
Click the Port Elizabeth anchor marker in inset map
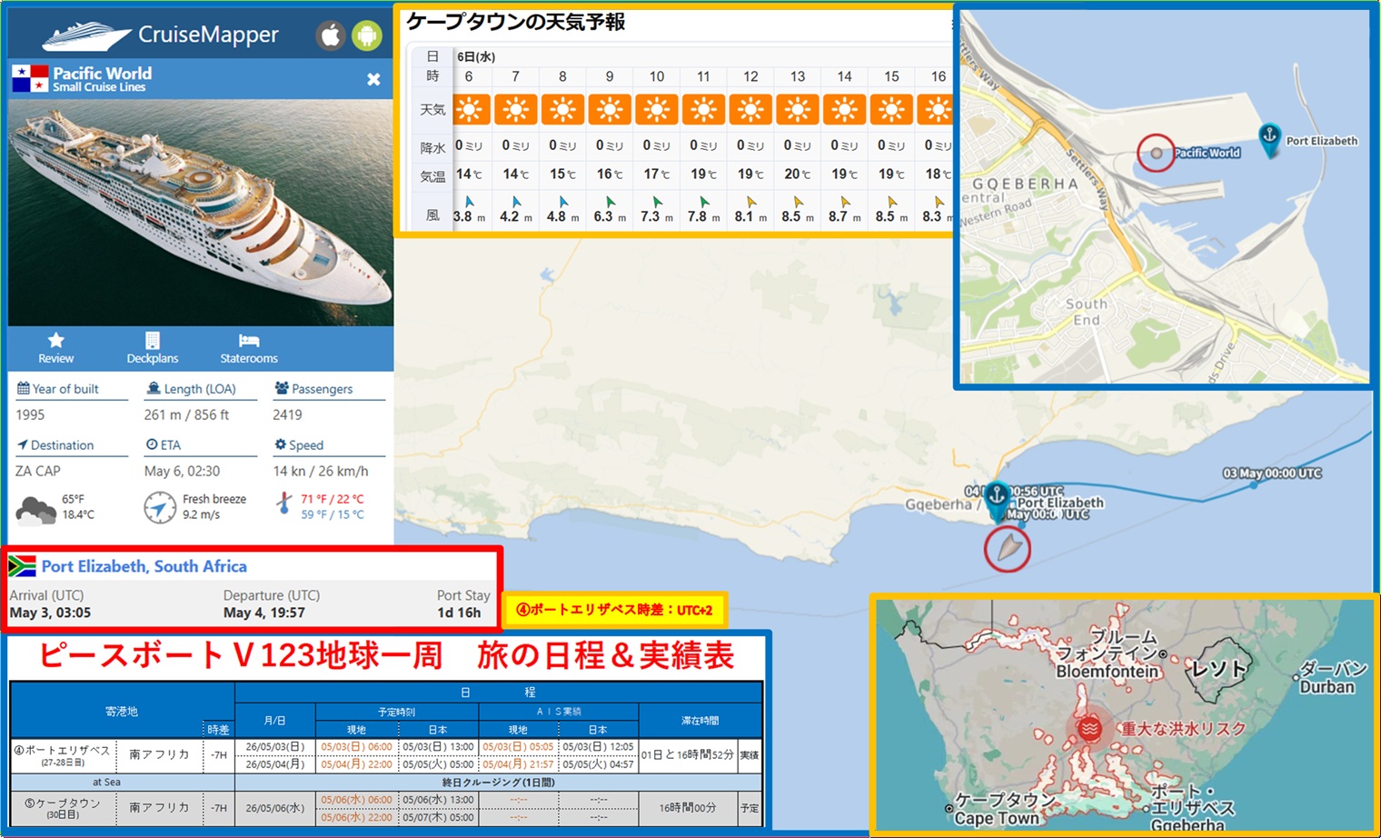click(x=1269, y=139)
